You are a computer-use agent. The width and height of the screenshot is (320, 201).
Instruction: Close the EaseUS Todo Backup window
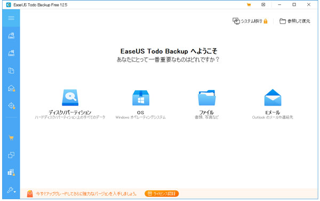tap(309, 4)
